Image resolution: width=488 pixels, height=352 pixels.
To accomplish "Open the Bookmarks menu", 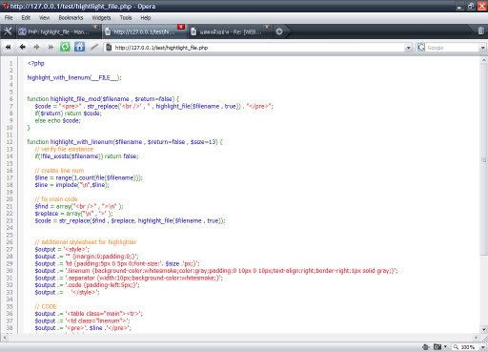I will coord(71,18).
